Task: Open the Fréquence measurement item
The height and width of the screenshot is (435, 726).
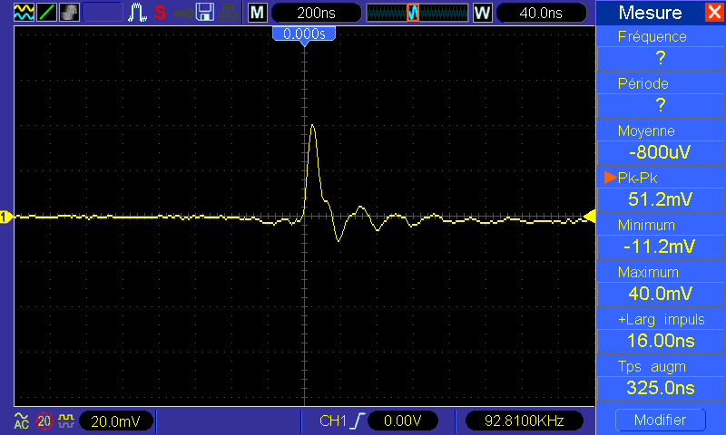Action: [660, 47]
